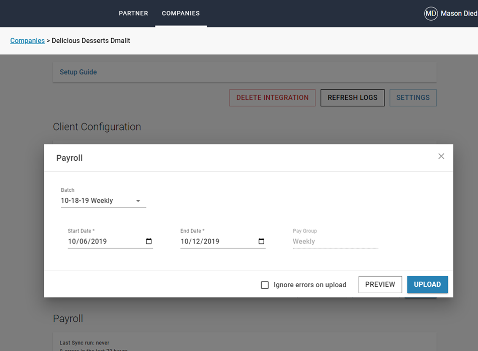Open the End Date calendar picker

pos(262,242)
